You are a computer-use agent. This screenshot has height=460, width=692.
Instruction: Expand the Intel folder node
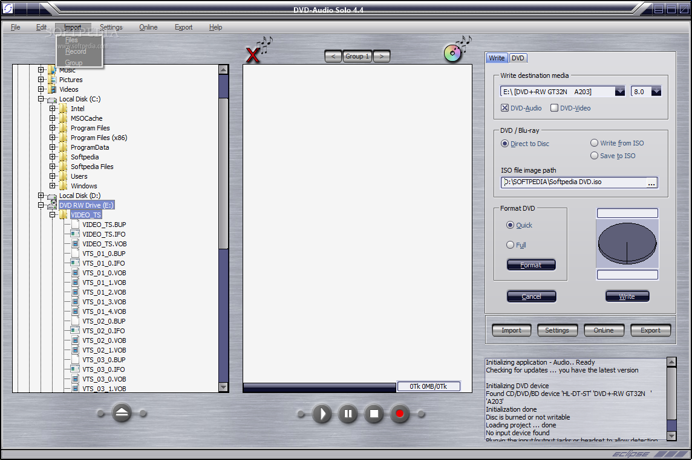point(52,109)
